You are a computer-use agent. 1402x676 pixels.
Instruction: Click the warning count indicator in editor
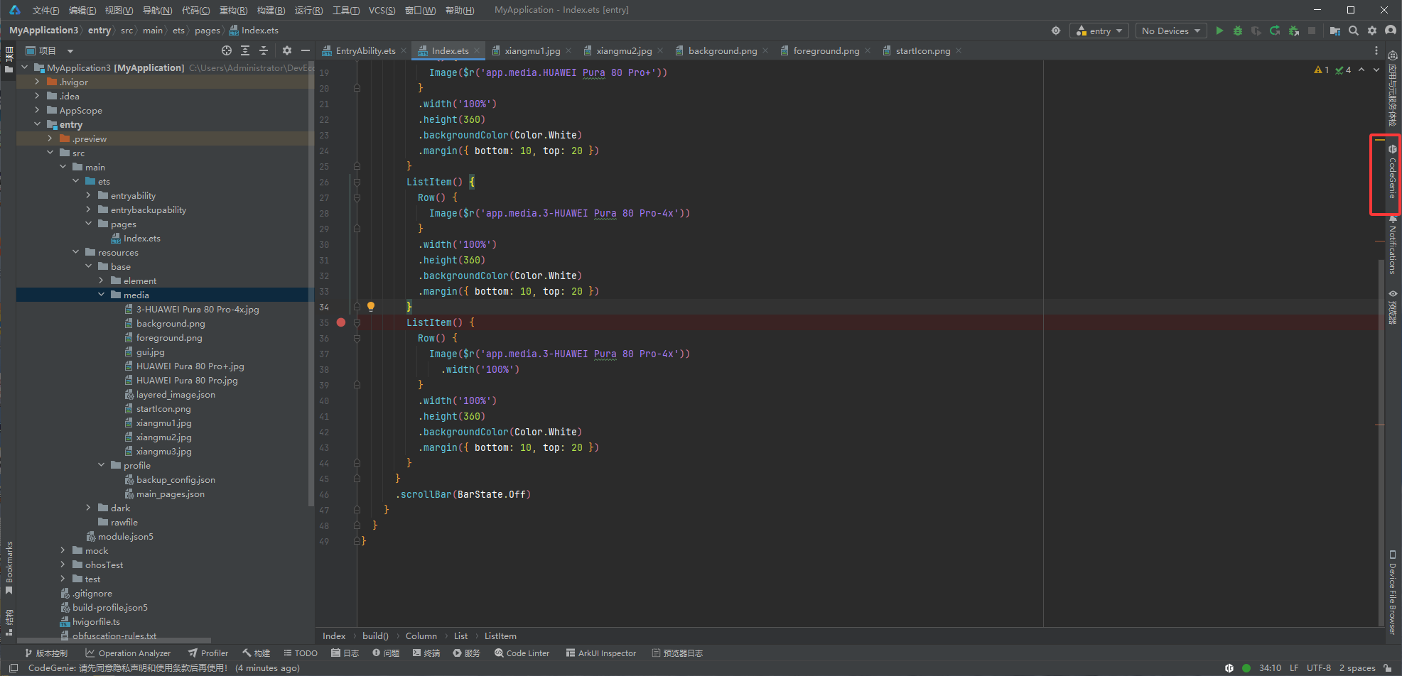click(x=1322, y=70)
